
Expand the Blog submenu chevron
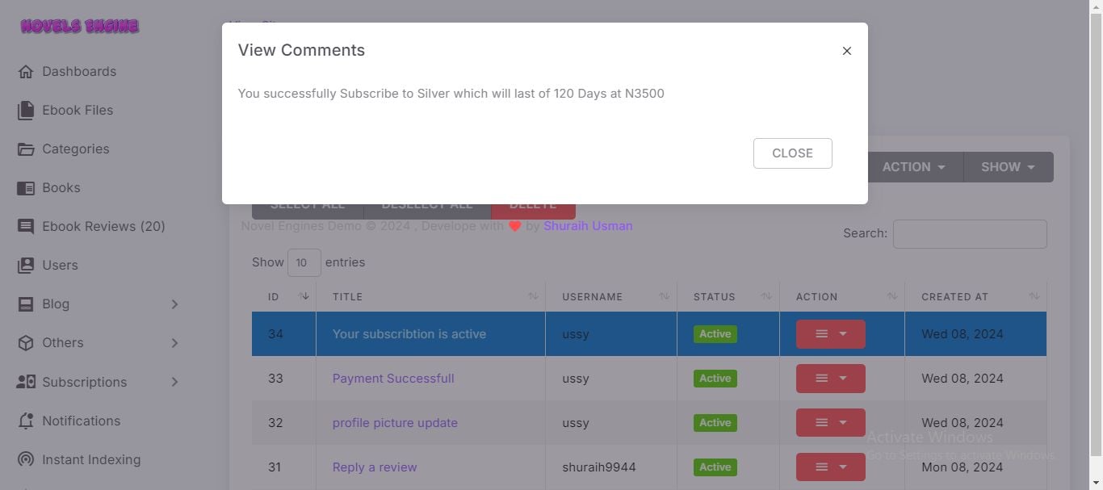[174, 304]
